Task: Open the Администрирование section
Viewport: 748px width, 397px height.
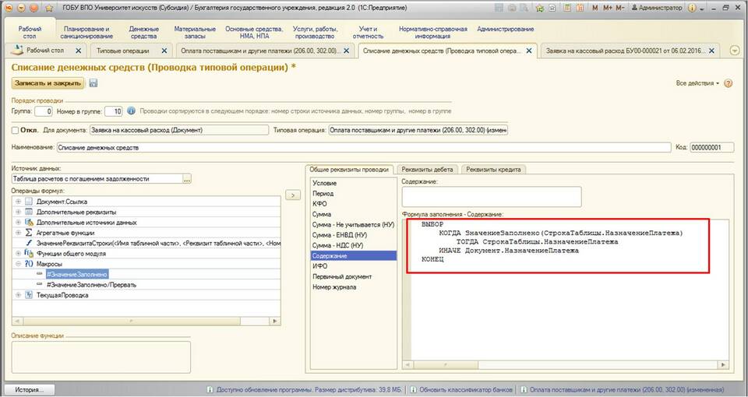Action: click(505, 29)
